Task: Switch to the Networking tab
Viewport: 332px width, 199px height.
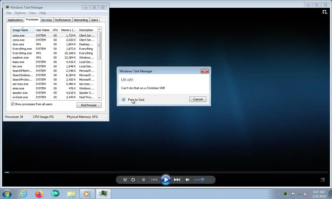Action: click(x=81, y=20)
